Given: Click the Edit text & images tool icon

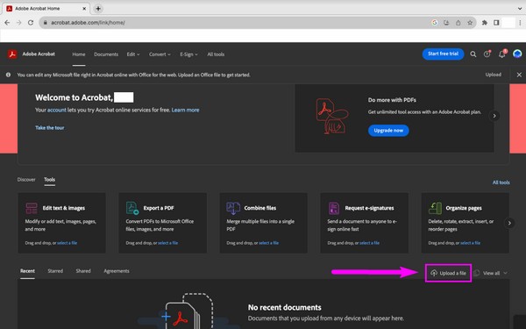Looking at the screenshot, I should [x=32, y=208].
